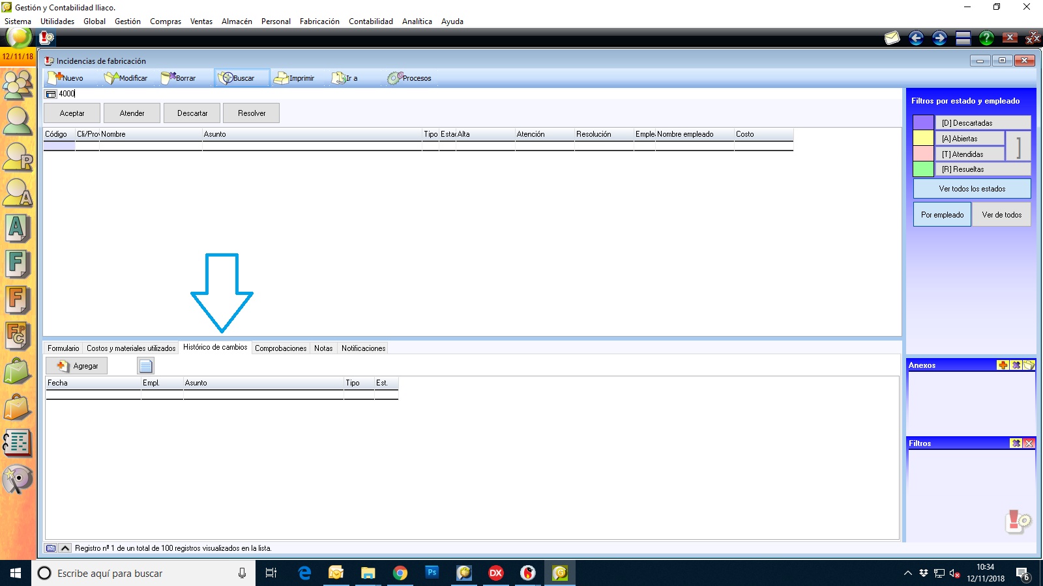1043x586 pixels.
Task: Click 'Ver todos los estados' button
Action: tap(972, 189)
